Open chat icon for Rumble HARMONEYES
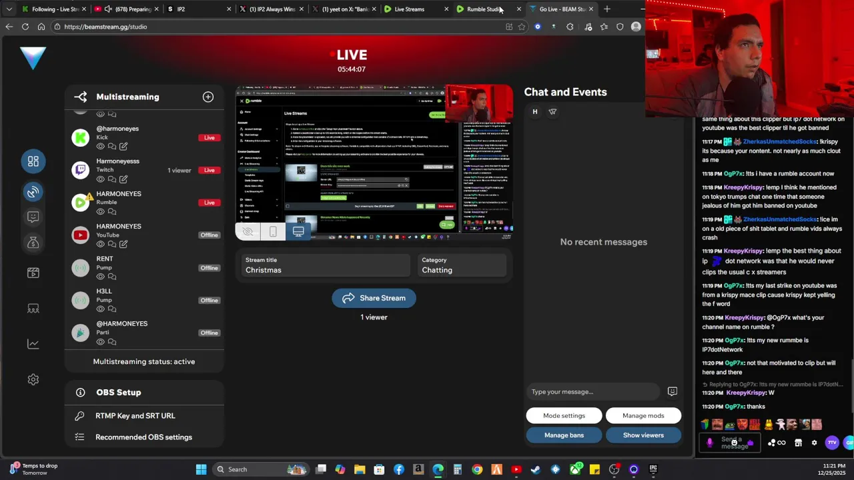Image resolution: width=854 pixels, height=480 pixels. coord(112,211)
